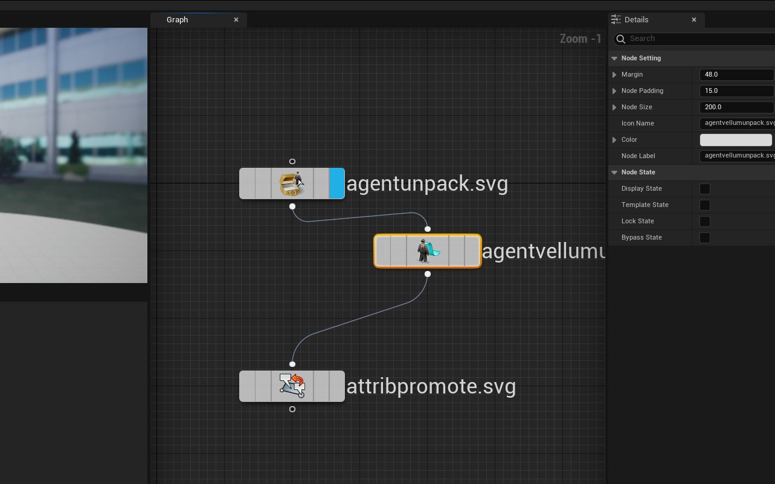This screenshot has width=775, height=484.
Task: Click the output pin below agentvellumunpack node
Action: pyautogui.click(x=428, y=274)
